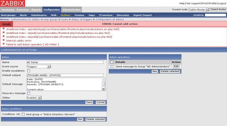
Task: Click the Name input field
Action: pyautogui.click(x=65, y=62)
